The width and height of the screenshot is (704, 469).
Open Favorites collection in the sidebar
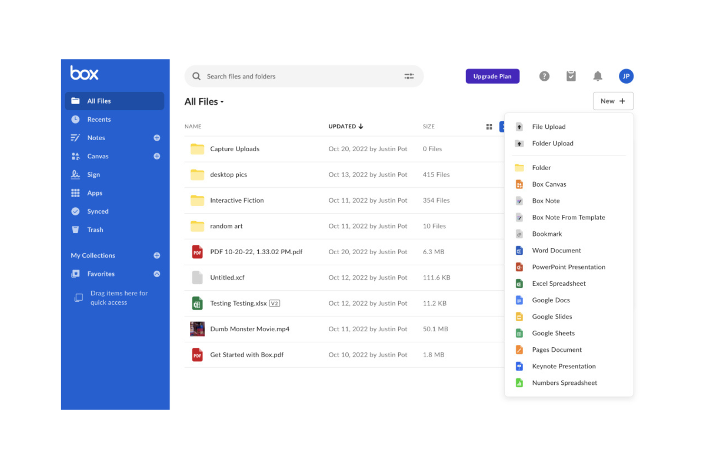coord(101,274)
